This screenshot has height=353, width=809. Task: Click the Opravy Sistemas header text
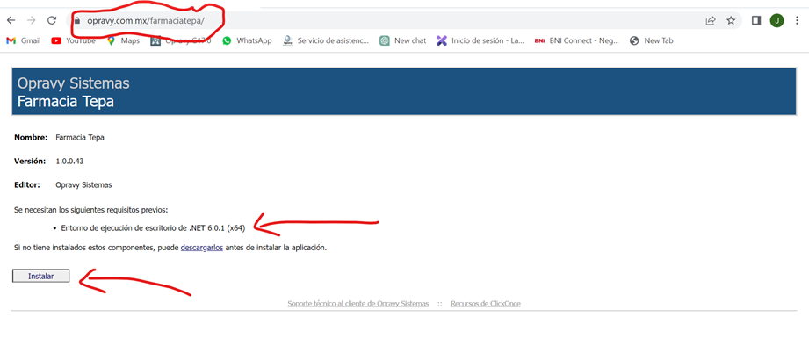(x=73, y=83)
